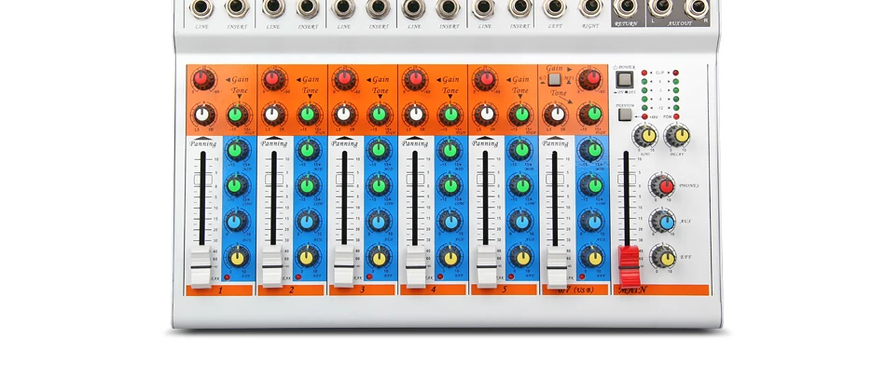This screenshot has width=886, height=392.
Task: Click channel 2 green LOW knob
Action: pyautogui.click(x=308, y=185)
